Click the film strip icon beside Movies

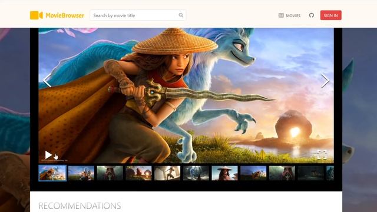point(281,15)
